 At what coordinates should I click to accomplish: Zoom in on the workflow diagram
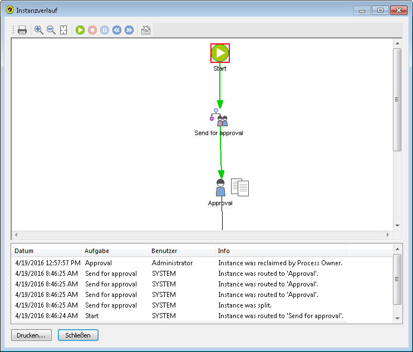[x=39, y=30]
